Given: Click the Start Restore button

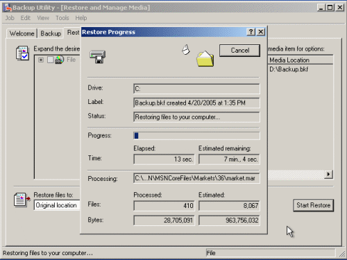Looking at the screenshot, I should tap(313, 205).
